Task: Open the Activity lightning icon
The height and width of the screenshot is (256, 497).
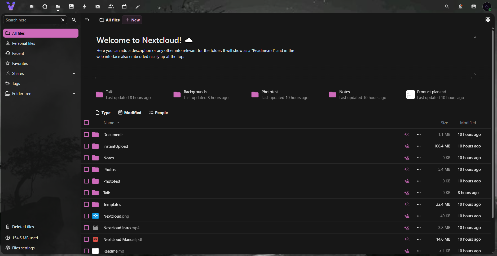Action: [85, 7]
